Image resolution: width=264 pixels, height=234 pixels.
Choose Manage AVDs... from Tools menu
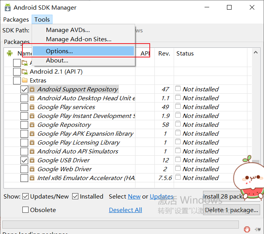coord(68,30)
